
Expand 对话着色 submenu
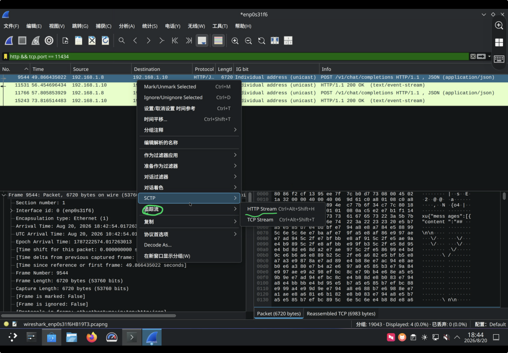[190, 187]
